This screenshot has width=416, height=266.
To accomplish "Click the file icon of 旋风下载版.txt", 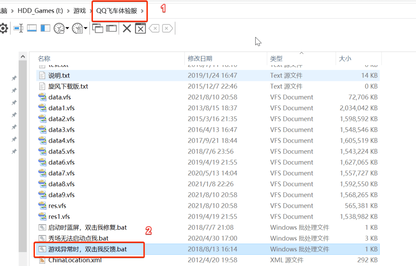I will 42,86.
